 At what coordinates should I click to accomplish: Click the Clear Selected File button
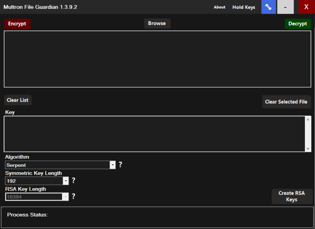tap(286, 102)
